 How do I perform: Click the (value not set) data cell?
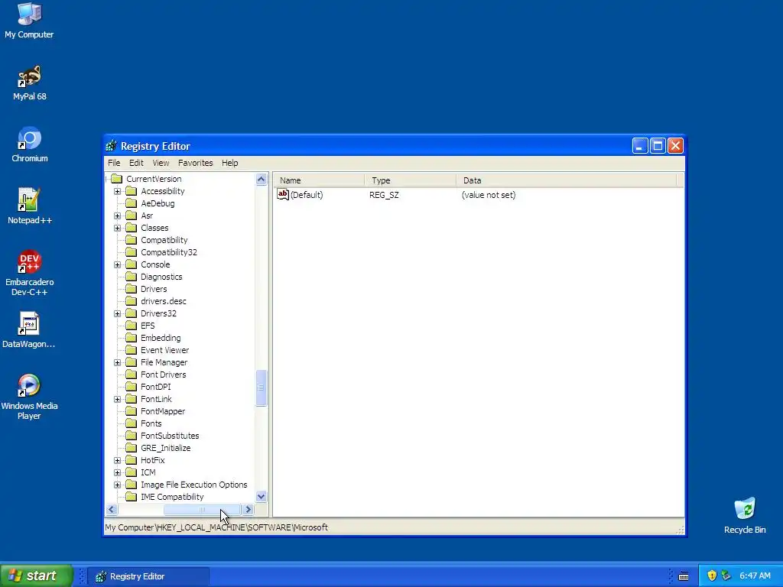coord(489,195)
